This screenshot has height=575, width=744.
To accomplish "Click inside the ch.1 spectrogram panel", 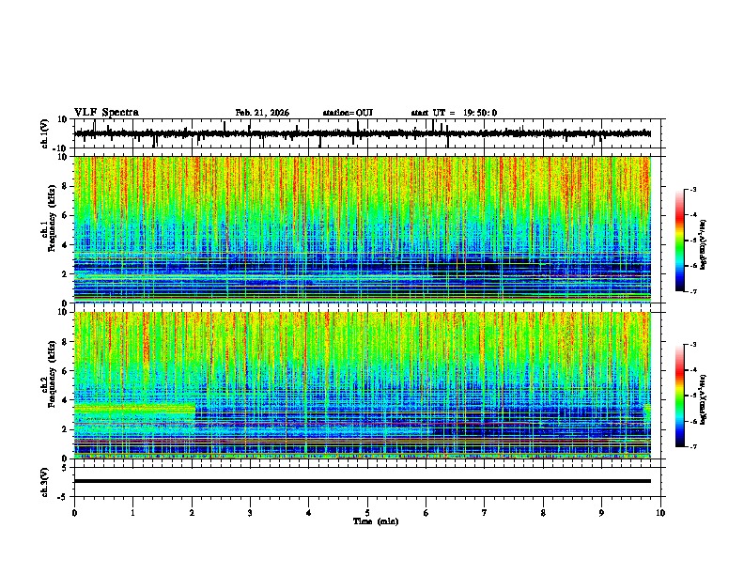I will click(363, 229).
